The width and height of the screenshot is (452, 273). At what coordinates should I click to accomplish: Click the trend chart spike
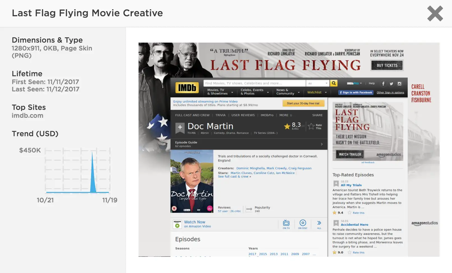[93, 172]
